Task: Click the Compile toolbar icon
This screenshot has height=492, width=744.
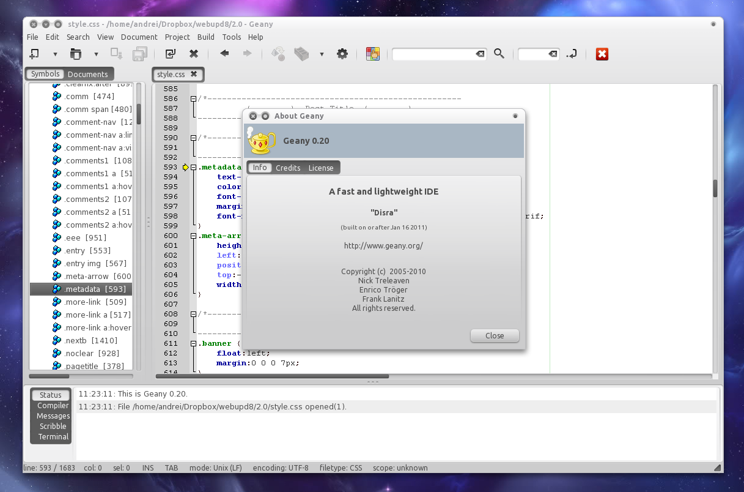Action: tap(278, 54)
